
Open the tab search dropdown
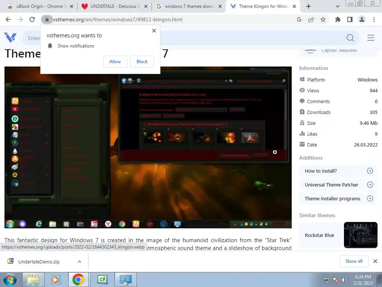tap(337, 6)
